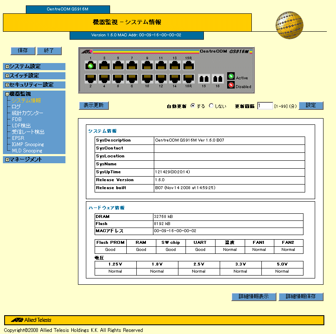Click the 更新間隔 interval input field
Image resolution: width=336 pixels, height=334 pixels.
tap(265, 106)
